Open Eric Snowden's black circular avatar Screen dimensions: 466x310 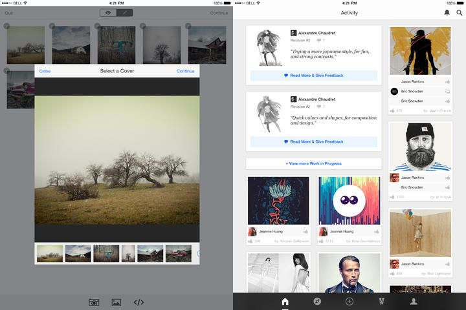[x=394, y=91]
